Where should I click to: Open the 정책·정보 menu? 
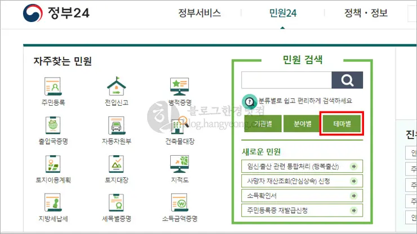tap(366, 13)
